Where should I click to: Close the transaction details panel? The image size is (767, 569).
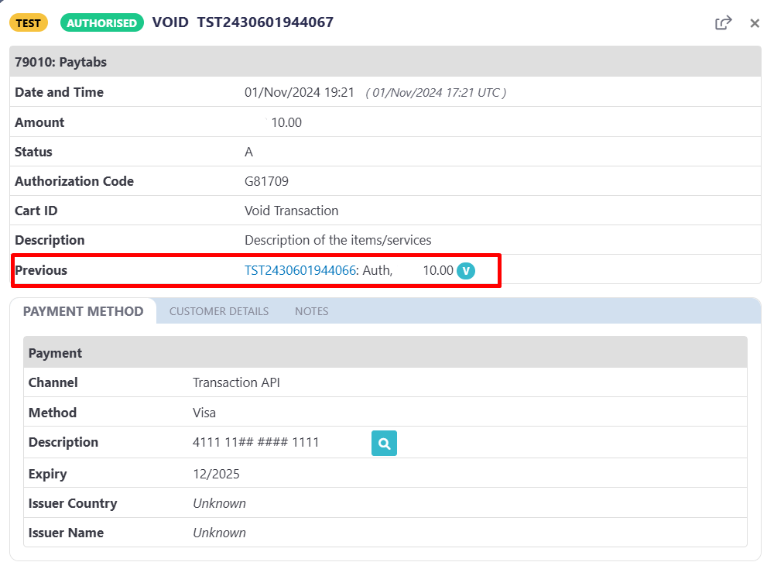click(755, 23)
